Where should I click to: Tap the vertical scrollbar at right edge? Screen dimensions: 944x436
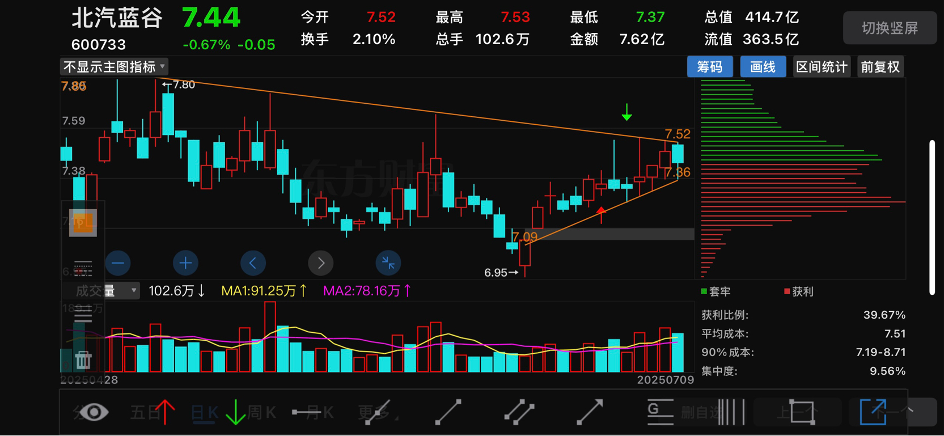pos(932,217)
